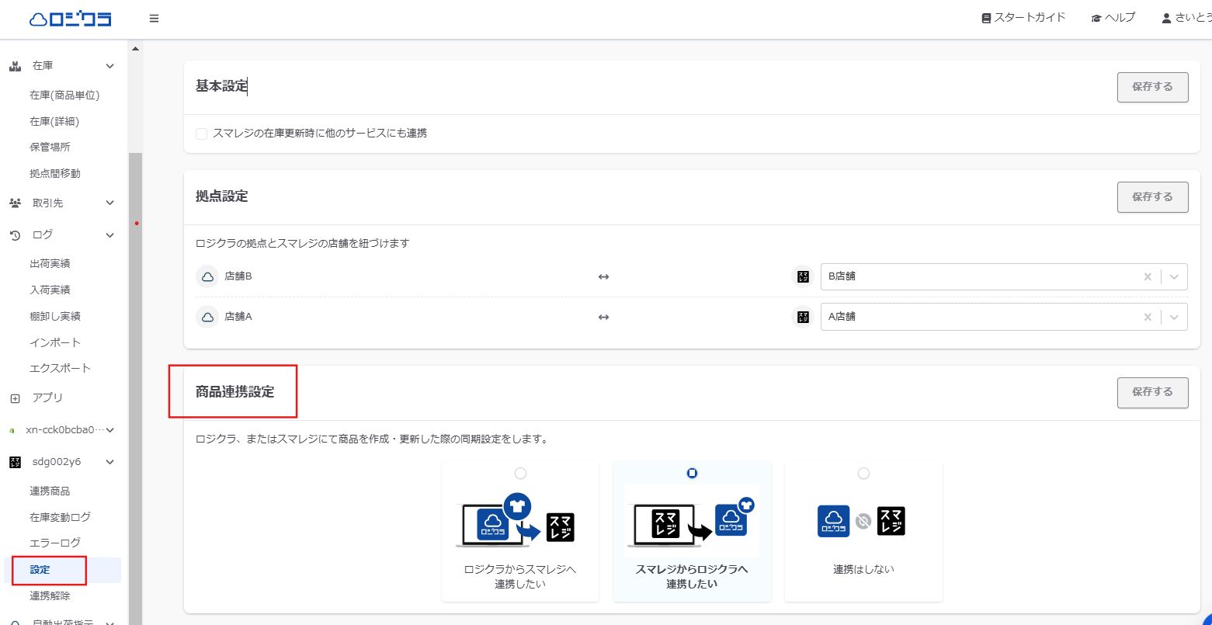The height and width of the screenshot is (625, 1212).
Task: Click the user profile icon
Action: 1166,18
